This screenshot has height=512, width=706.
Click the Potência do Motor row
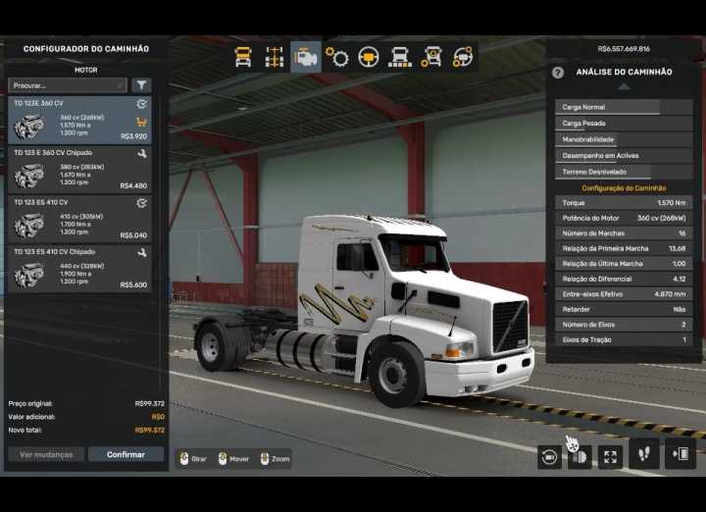point(624,219)
